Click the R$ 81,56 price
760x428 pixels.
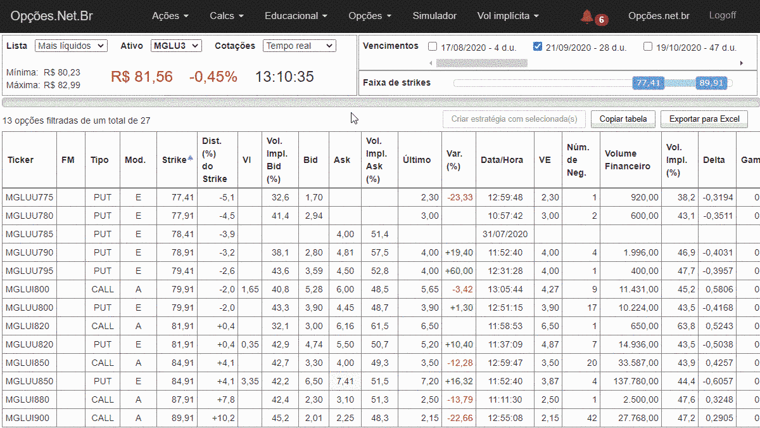click(x=142, y=77)
